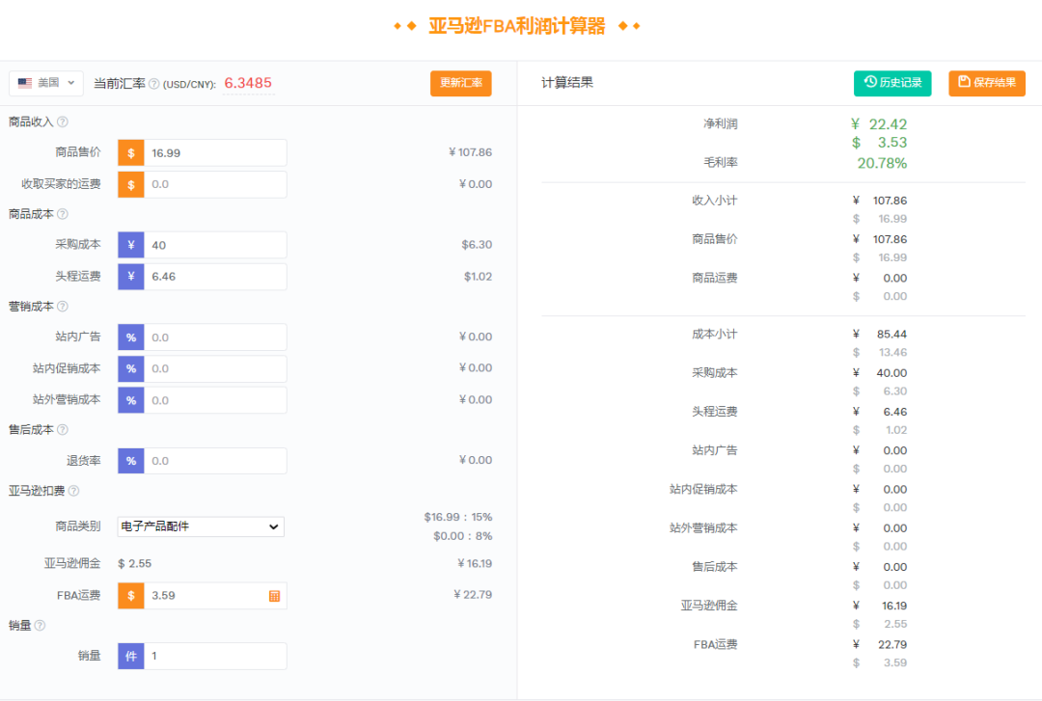Focus the 头程运费 input with value 6.46

click(x=215, y=277)
